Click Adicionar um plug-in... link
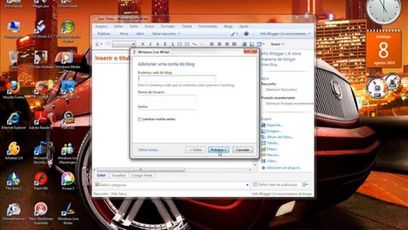Viewport: 408px width, 230px height. point(284,167)
